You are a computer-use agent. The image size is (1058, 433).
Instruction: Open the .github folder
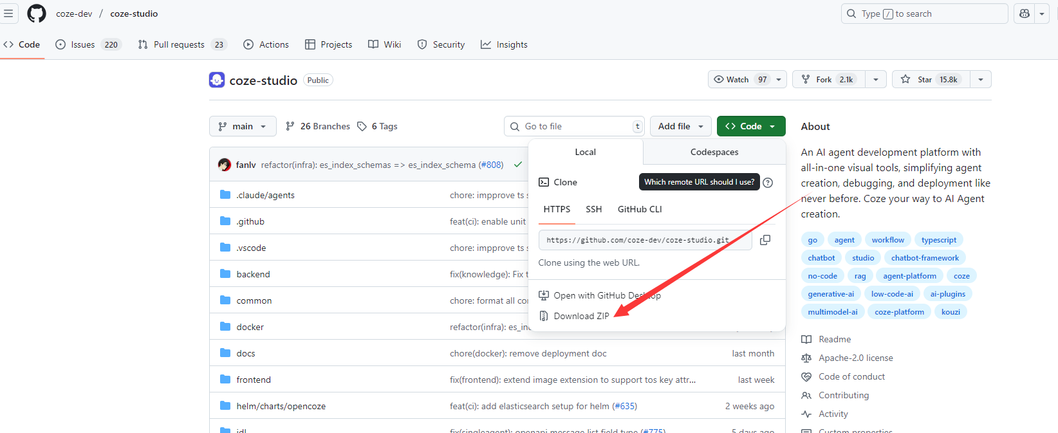coord(250,221)
